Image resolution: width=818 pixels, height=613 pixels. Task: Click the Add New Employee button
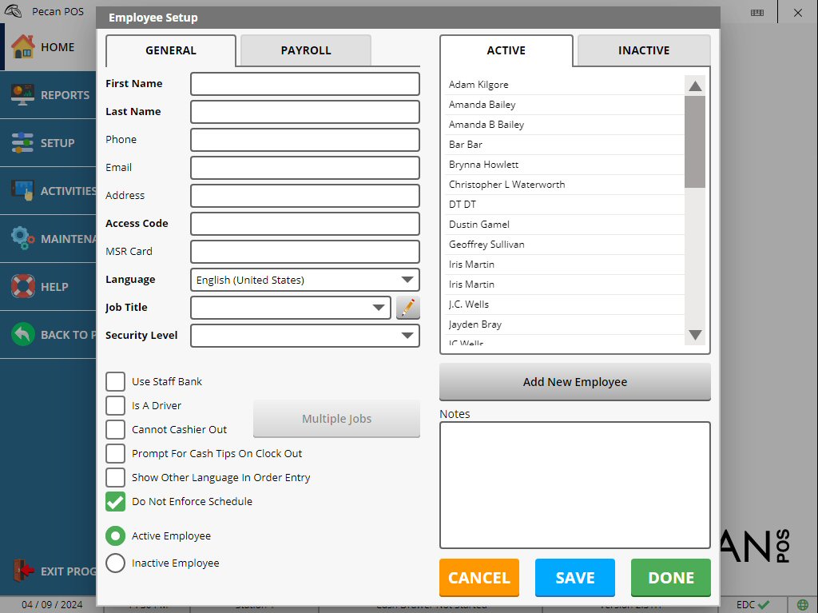(x=575, y=382)
